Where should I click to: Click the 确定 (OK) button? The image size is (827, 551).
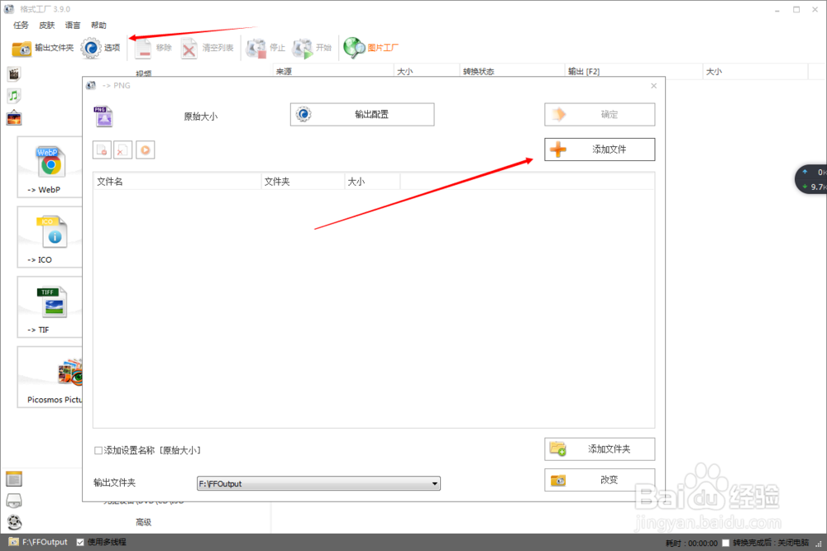point(599,114)
